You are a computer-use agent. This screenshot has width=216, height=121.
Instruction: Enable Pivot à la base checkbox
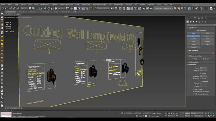click(193, 89)
